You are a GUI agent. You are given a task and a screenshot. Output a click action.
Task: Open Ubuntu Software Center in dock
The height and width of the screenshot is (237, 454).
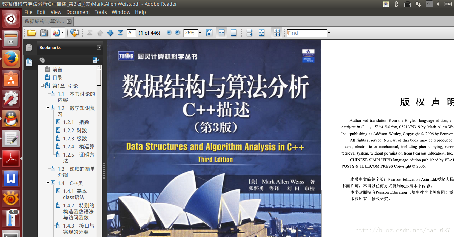click(x=11, y=79)
